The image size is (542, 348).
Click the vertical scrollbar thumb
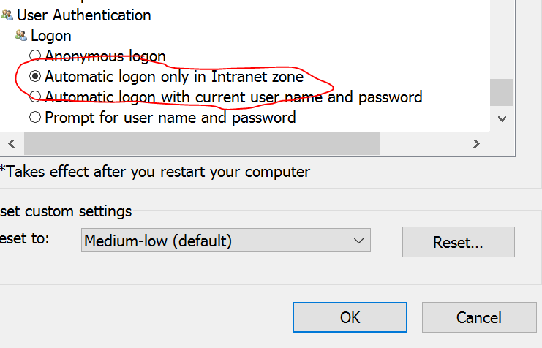point(502,93)
